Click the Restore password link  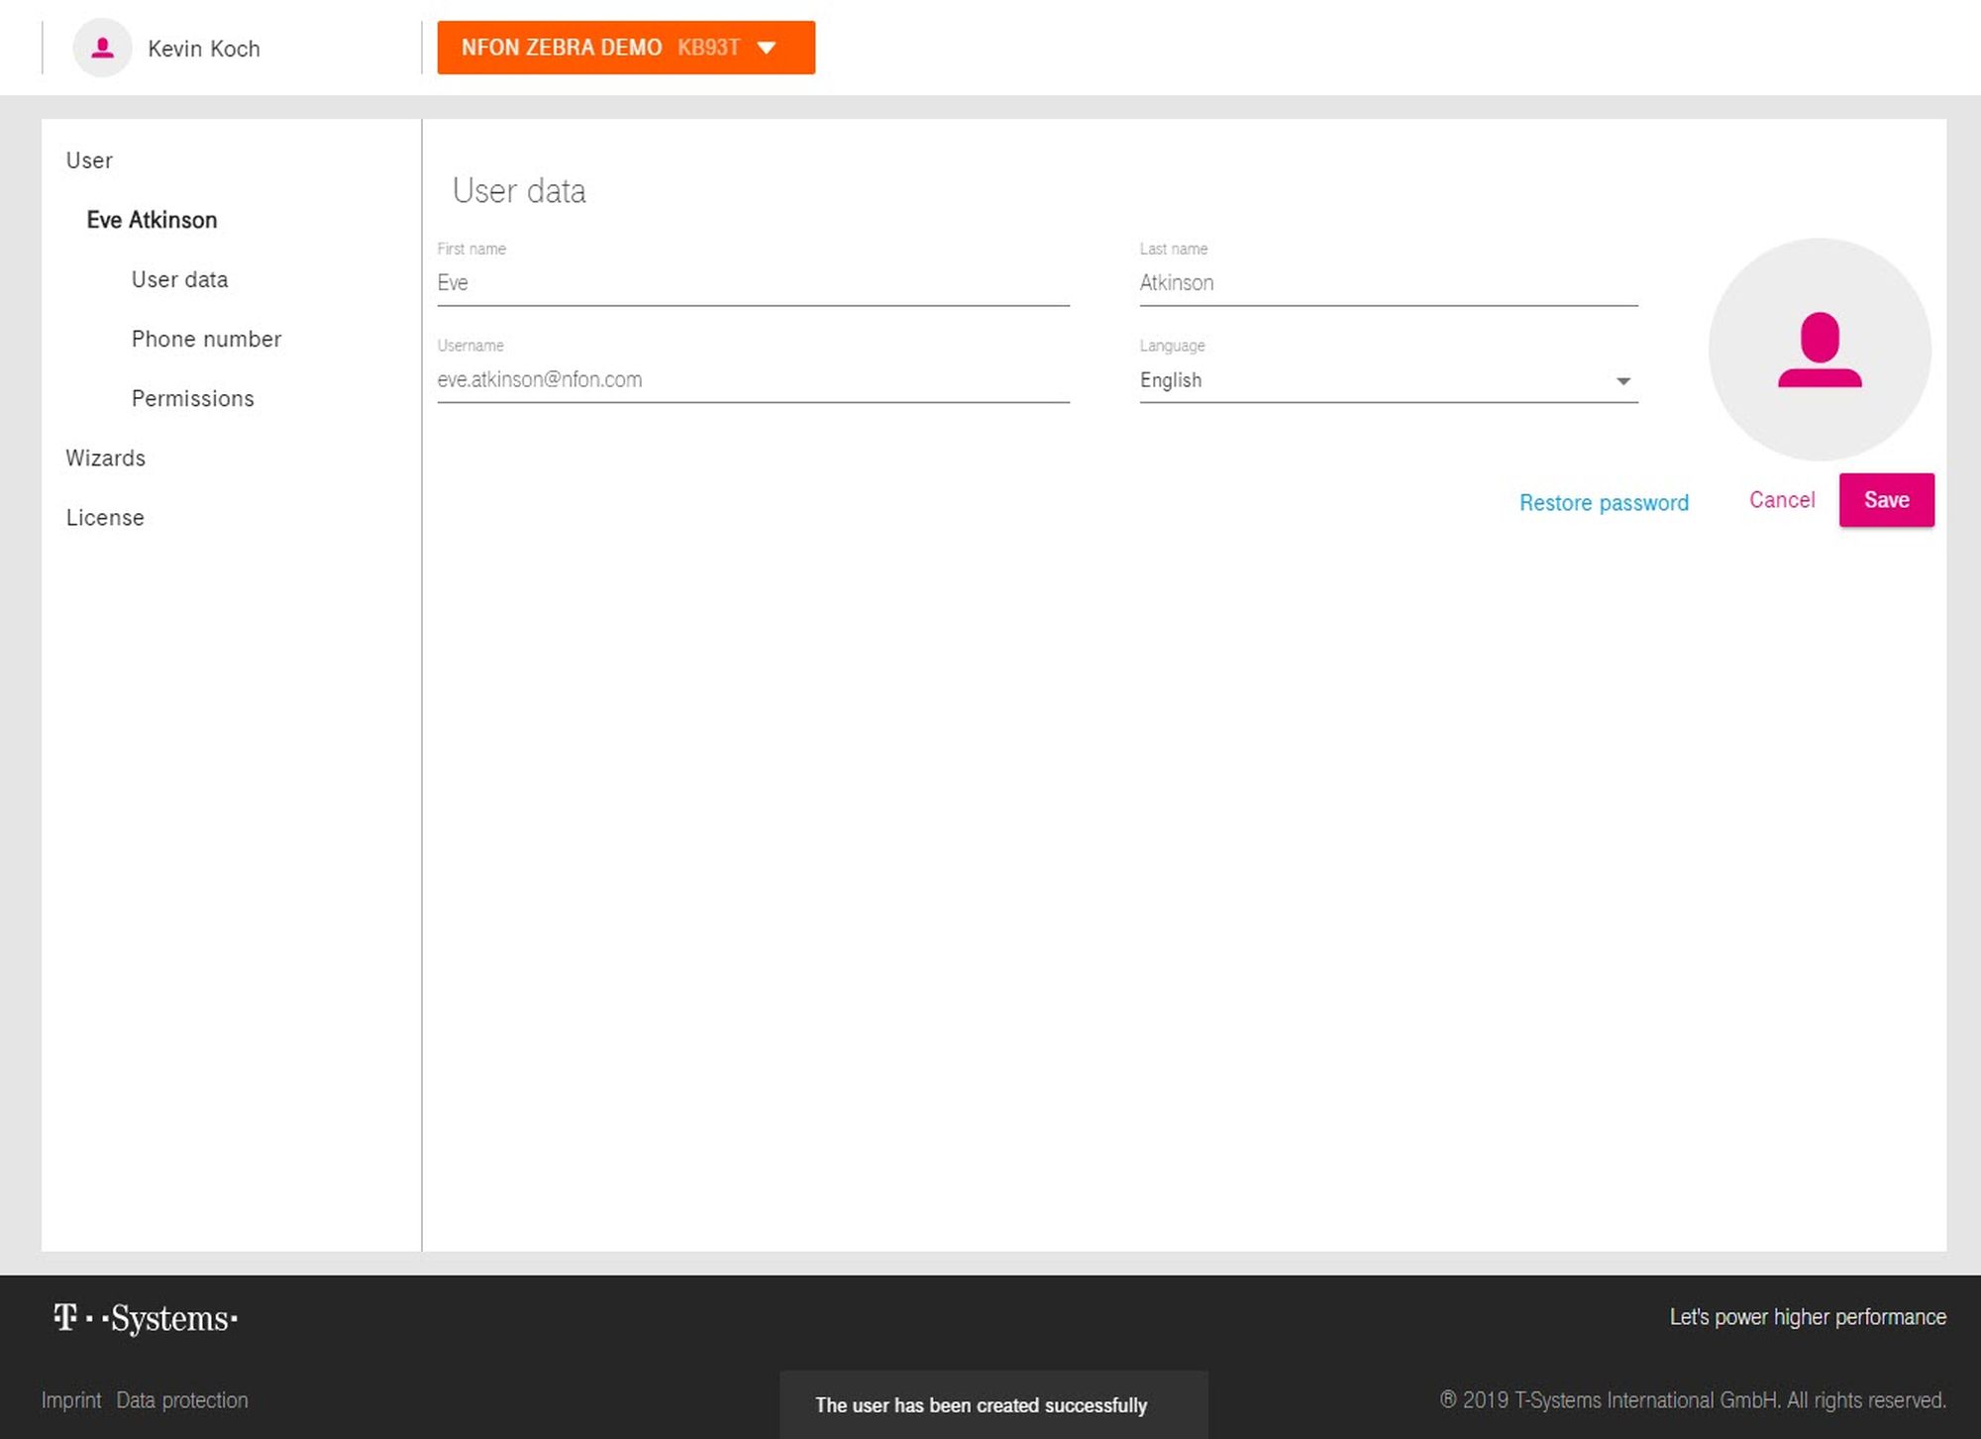(1603, 503)
